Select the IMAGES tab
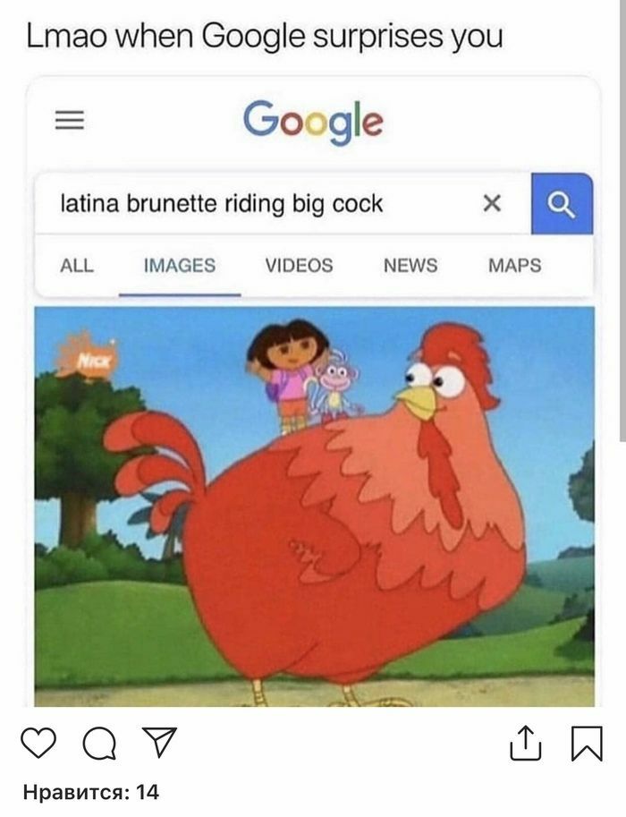 click(180, 266)
